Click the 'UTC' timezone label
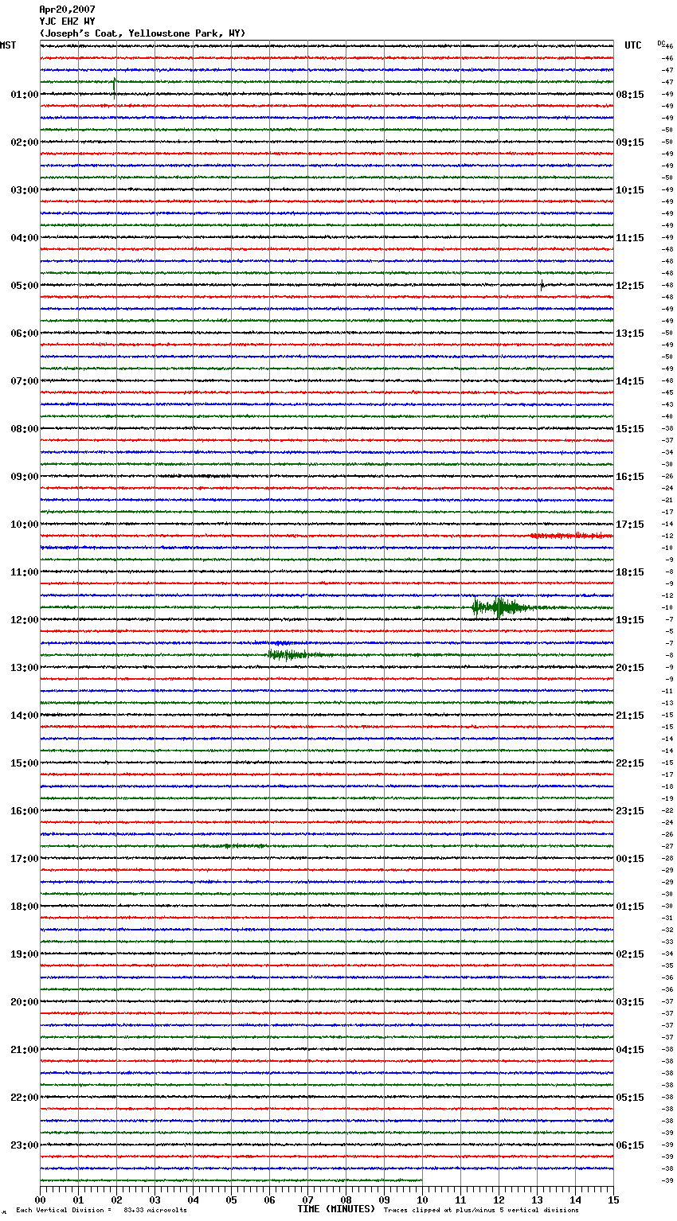This screenshot has width=677, height=1221. [x=633, y=45]
